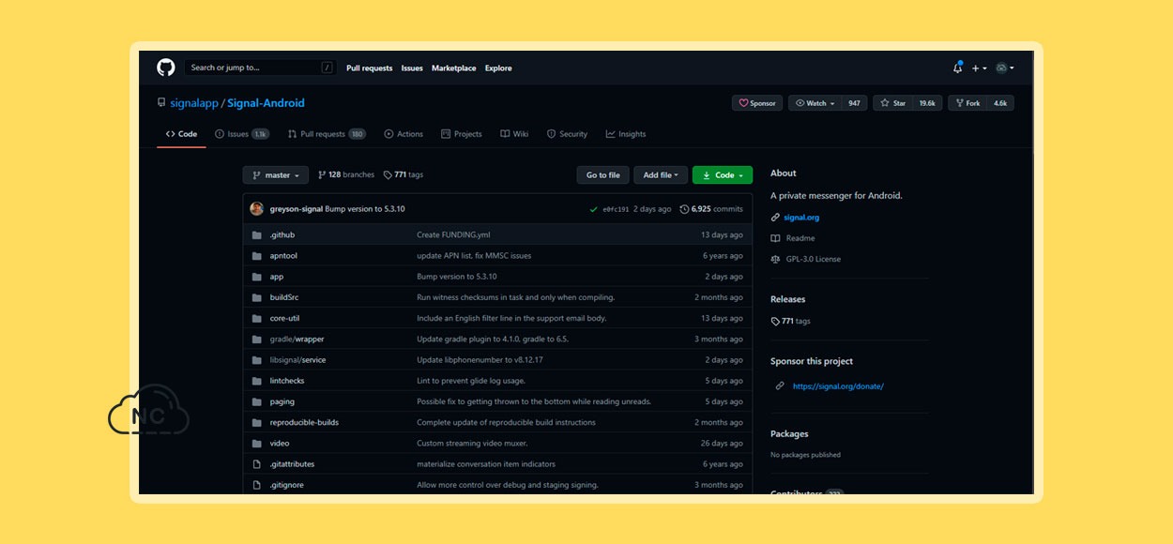This screenshot has height=544, width=1173.
Task: View the 947 watchers count
Action: click(854, 103)
